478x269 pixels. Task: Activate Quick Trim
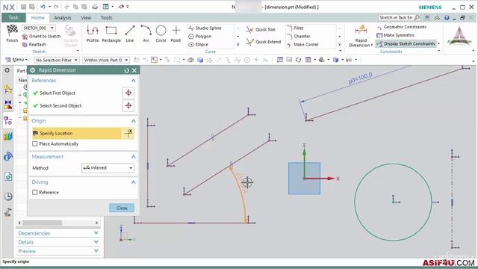[261, 30]
